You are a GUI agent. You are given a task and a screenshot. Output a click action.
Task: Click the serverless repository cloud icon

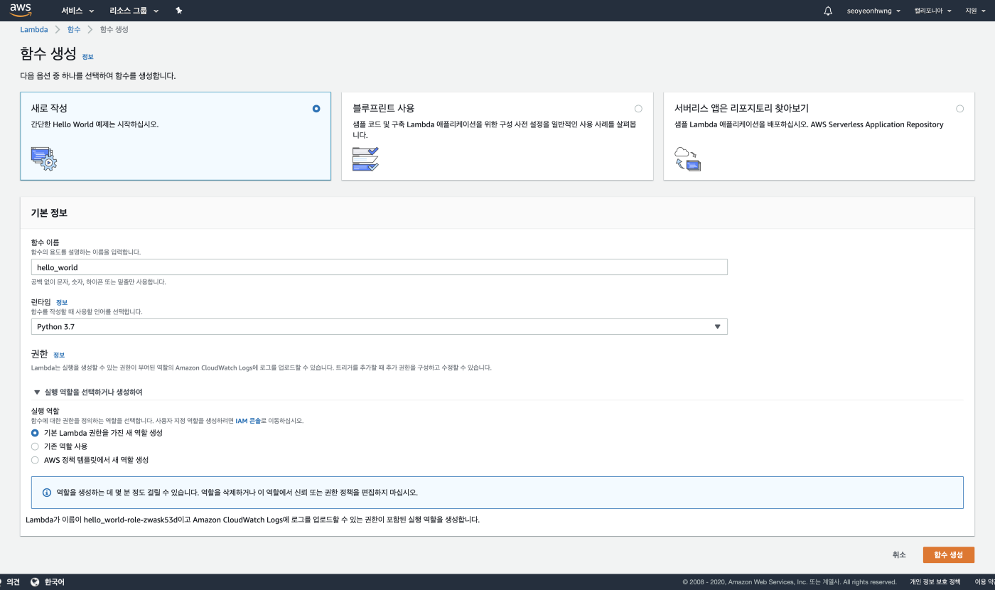(687, 159)
